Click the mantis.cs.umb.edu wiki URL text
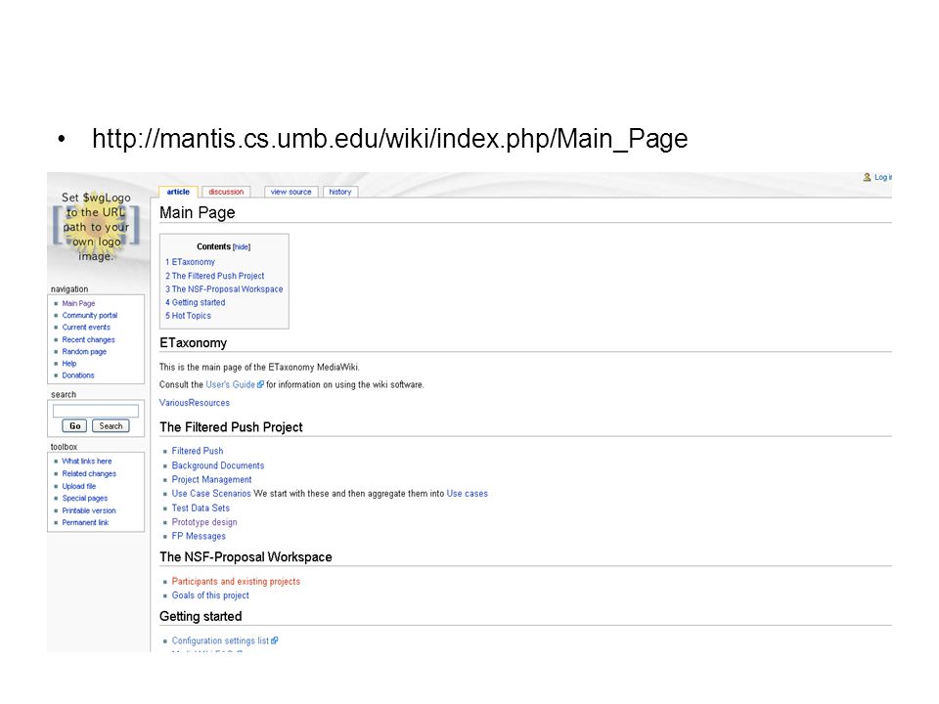The width and height of the screenshot is (939, 704). pos(390,138)
